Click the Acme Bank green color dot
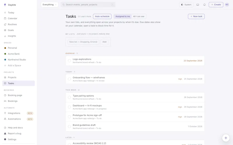The width and height of the screenshot is (233, 145). point(5,54)
